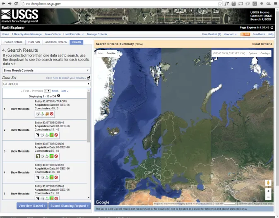This screenshot has width=279, height=218.
Task: Open the GTOPO30 data set dropdown
Action: click(46, 84)
